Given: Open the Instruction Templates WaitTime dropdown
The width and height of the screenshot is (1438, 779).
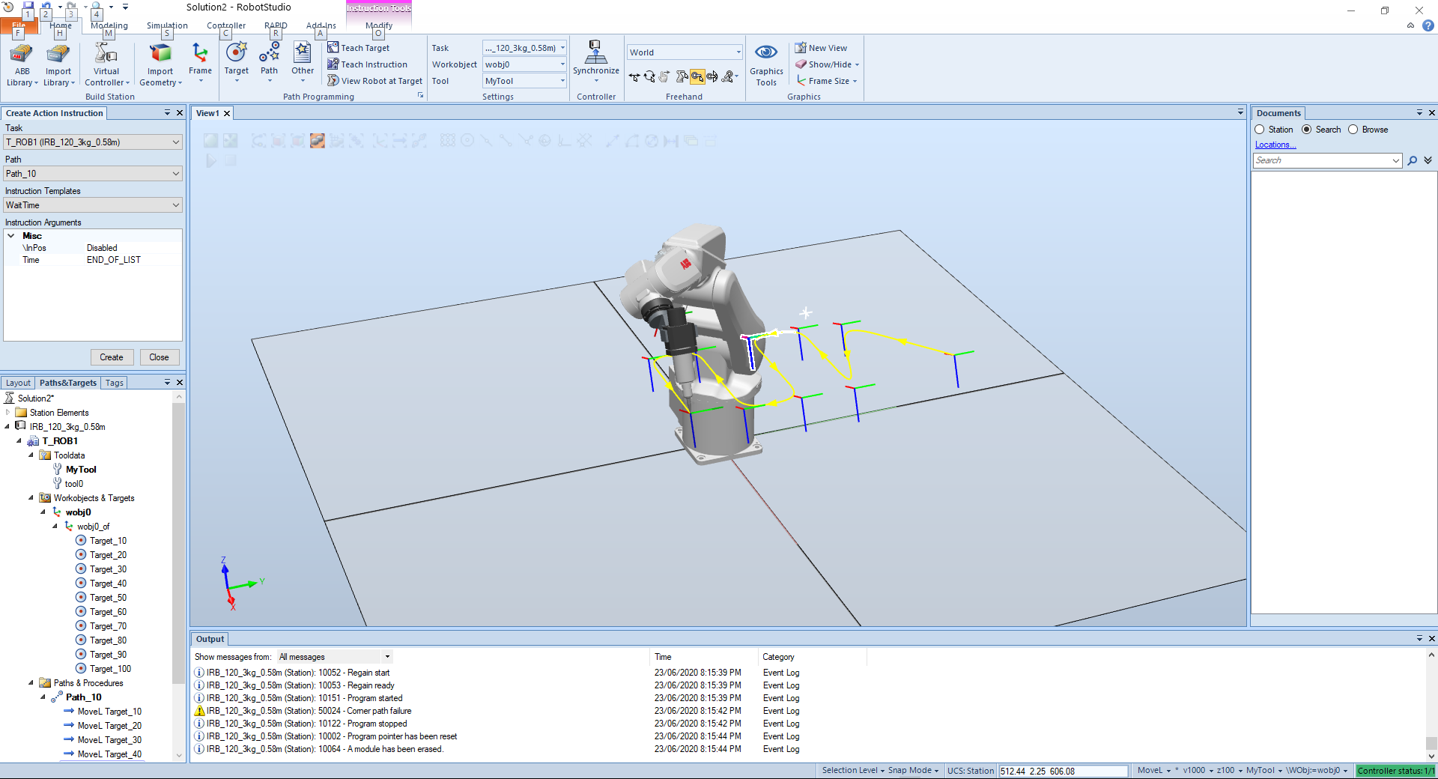Looking at the screenshot, I should tap(93, 205).
